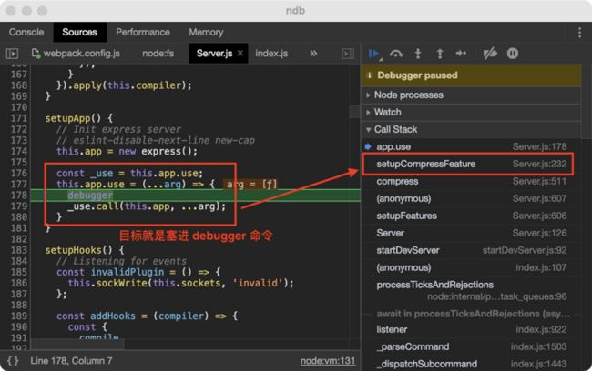Select _parseCommand stack frame
This screenshot has width=592, height=371.
point(471,346)
